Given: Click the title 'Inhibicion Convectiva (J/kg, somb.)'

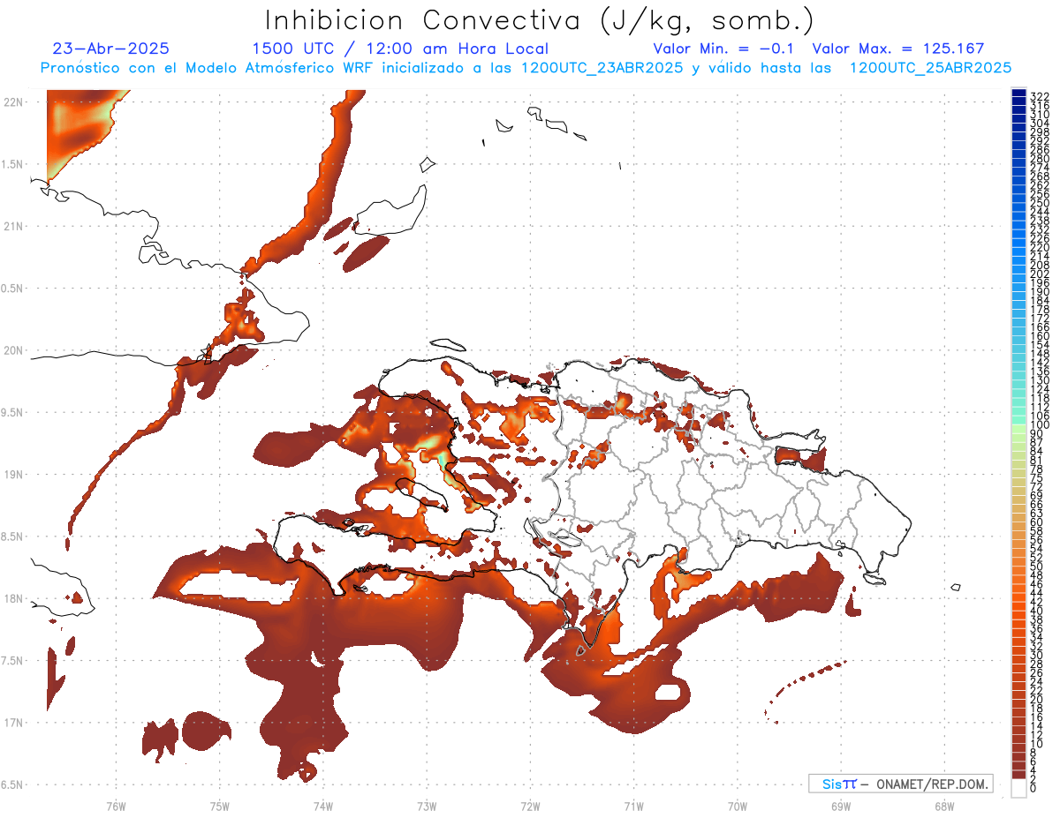Looking at the screenshot, I should pyautogui.click(x=540, y=21).
